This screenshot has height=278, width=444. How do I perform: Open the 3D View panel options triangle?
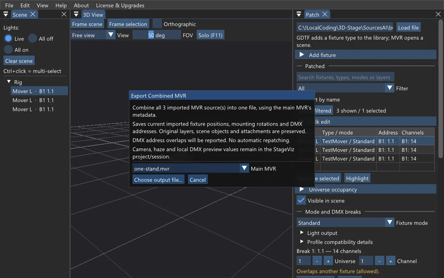76,14
